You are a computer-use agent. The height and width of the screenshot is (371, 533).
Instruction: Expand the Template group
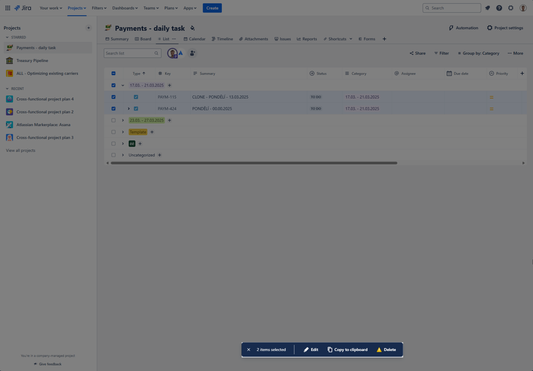(123, 132)
